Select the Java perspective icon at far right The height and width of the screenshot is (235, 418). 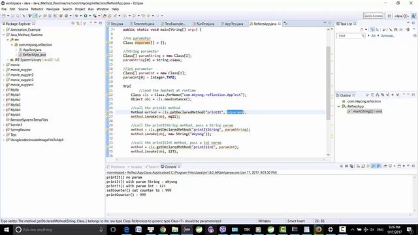[x=414, y=16]
